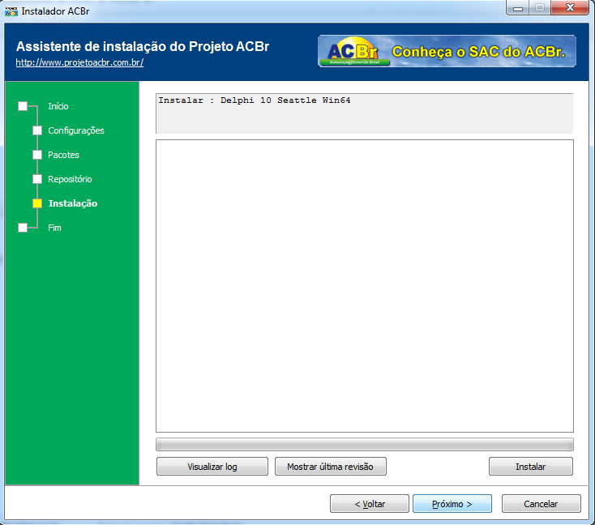Click the Instalador ACBr title bar icon
The image size is (595, 525).
point(11,11)
